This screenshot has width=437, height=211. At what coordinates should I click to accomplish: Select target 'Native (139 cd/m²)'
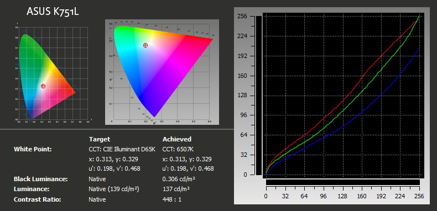coord(114,189)
